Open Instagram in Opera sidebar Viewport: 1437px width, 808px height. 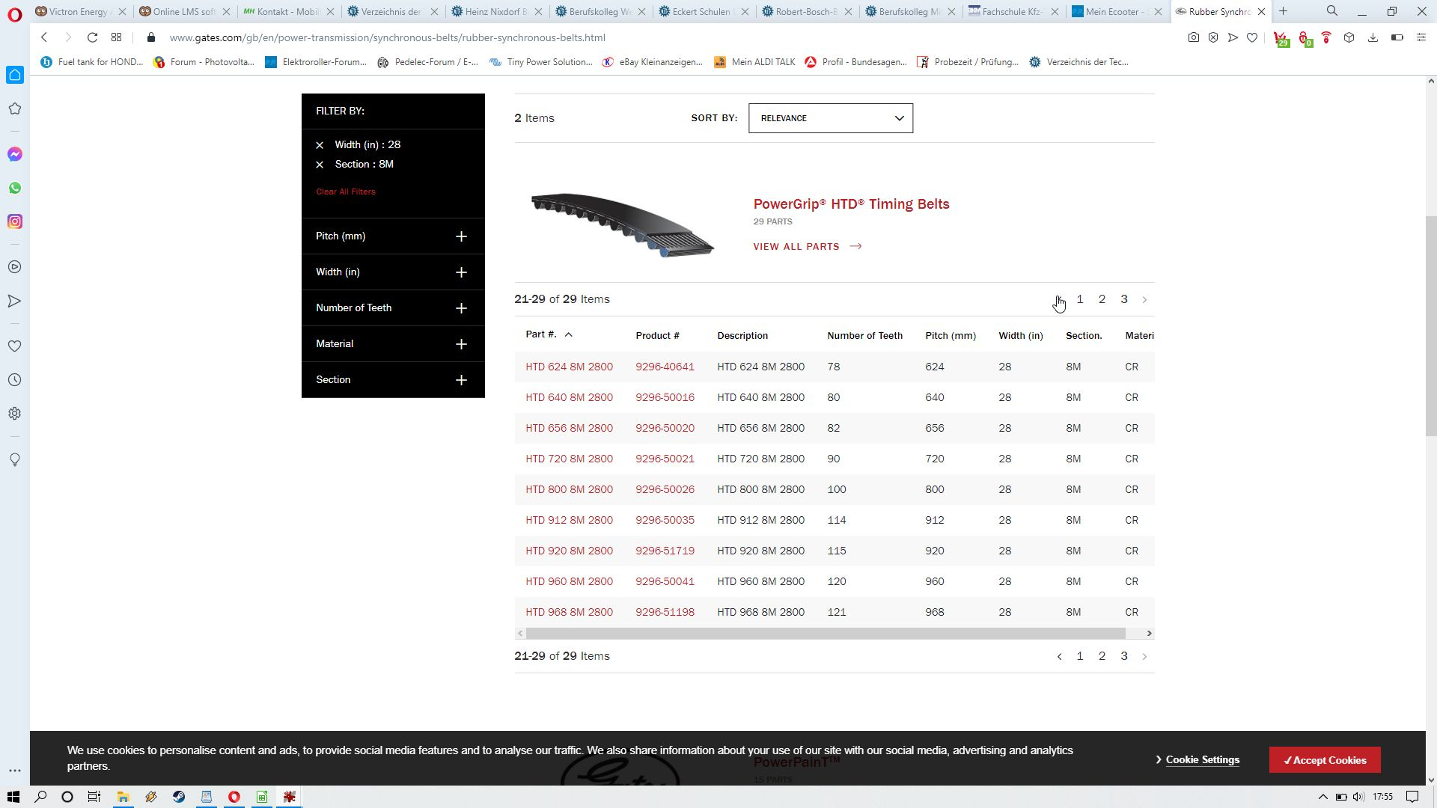[x=15, y=221]
